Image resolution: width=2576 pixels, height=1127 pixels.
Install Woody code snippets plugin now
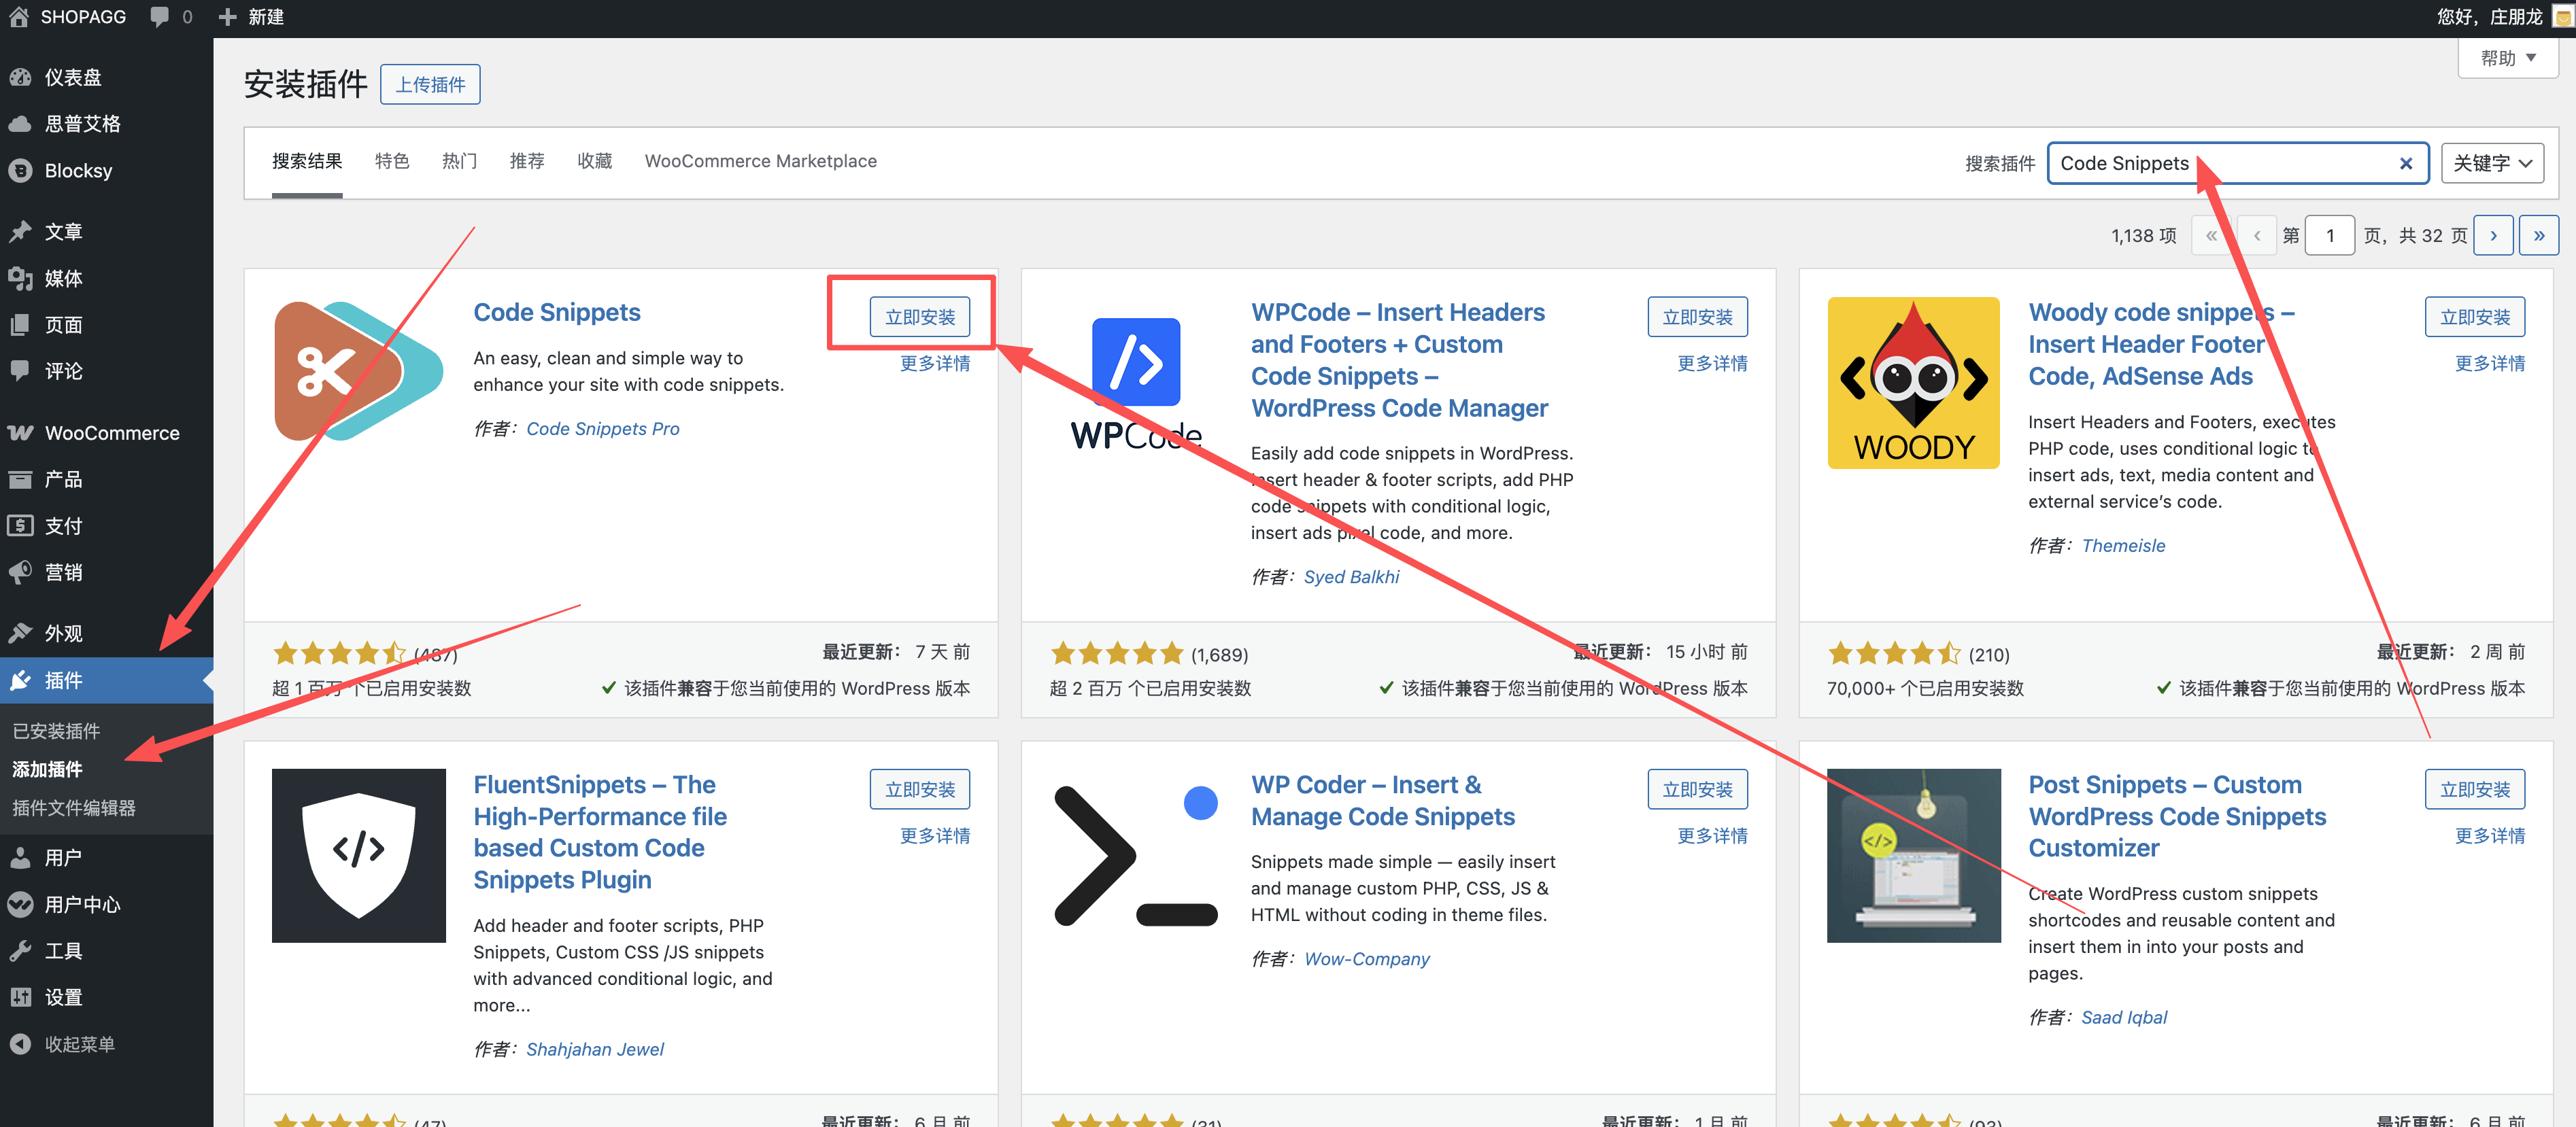[x=2475, y=317]
